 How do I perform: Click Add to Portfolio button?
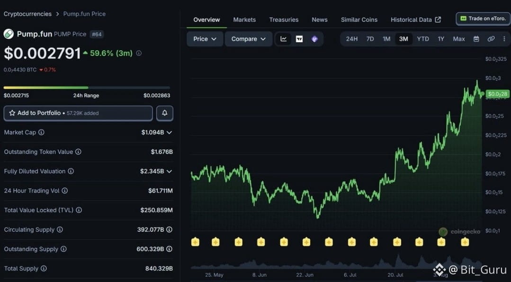tap(78, 113)
